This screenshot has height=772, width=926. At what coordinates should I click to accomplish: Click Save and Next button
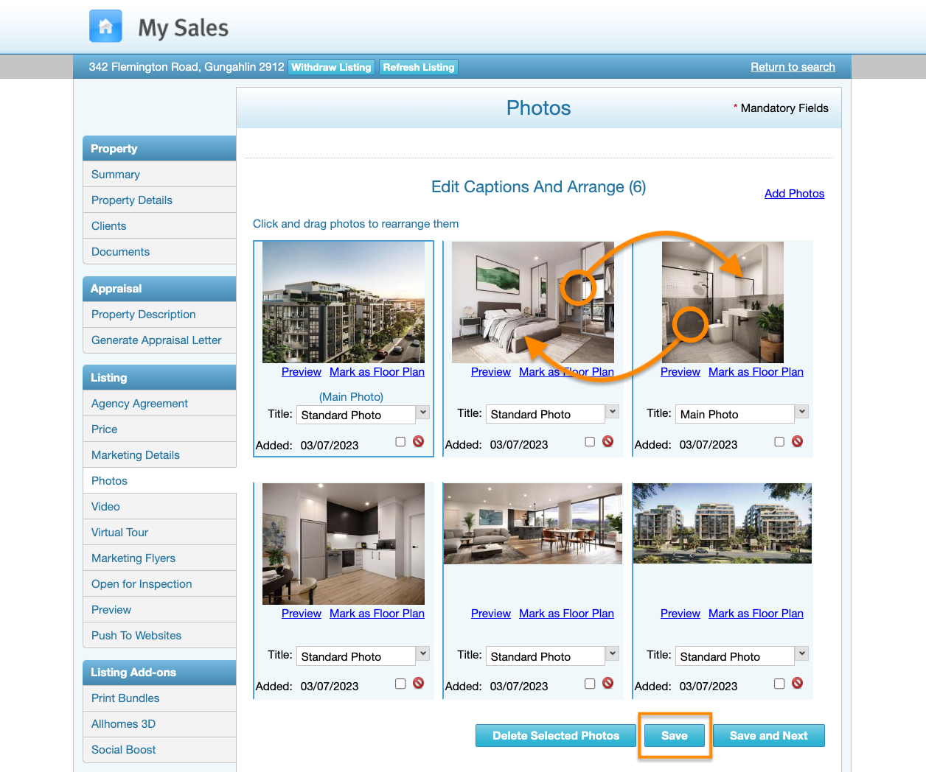[768, 736]
